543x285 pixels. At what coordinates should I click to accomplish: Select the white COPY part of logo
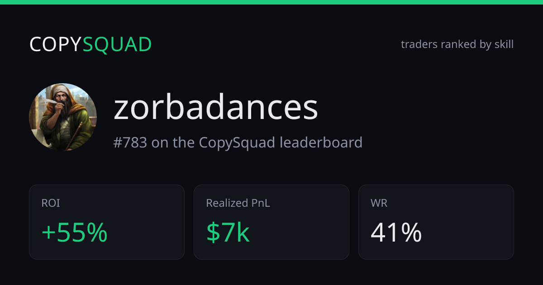click(56, 44)
